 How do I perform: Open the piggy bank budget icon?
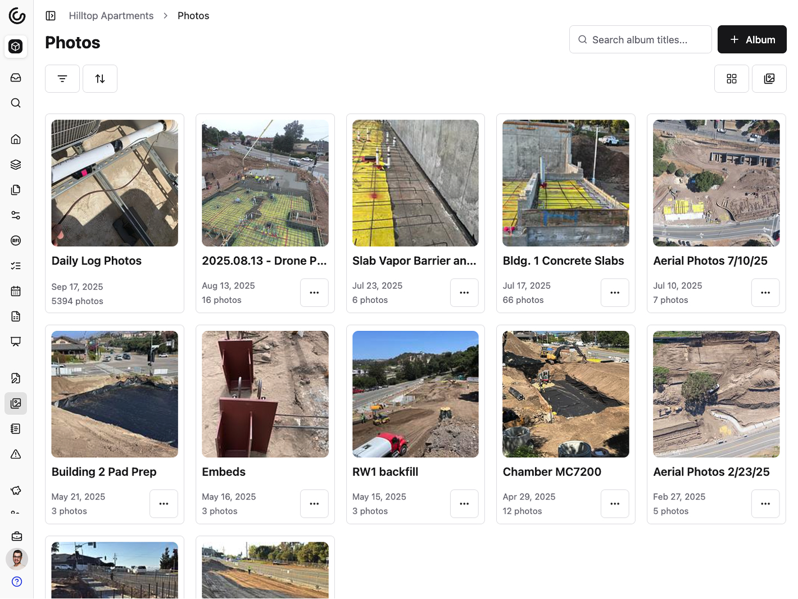(16, 491)
